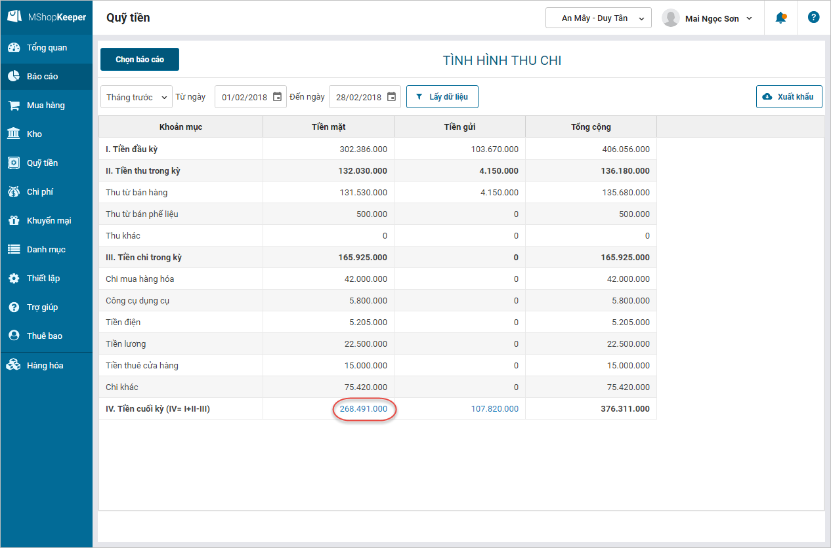Screen dimensions: 831x548
Task: Open help via the question mark icon
Action: pyautogui.click(x=814, y=18)
